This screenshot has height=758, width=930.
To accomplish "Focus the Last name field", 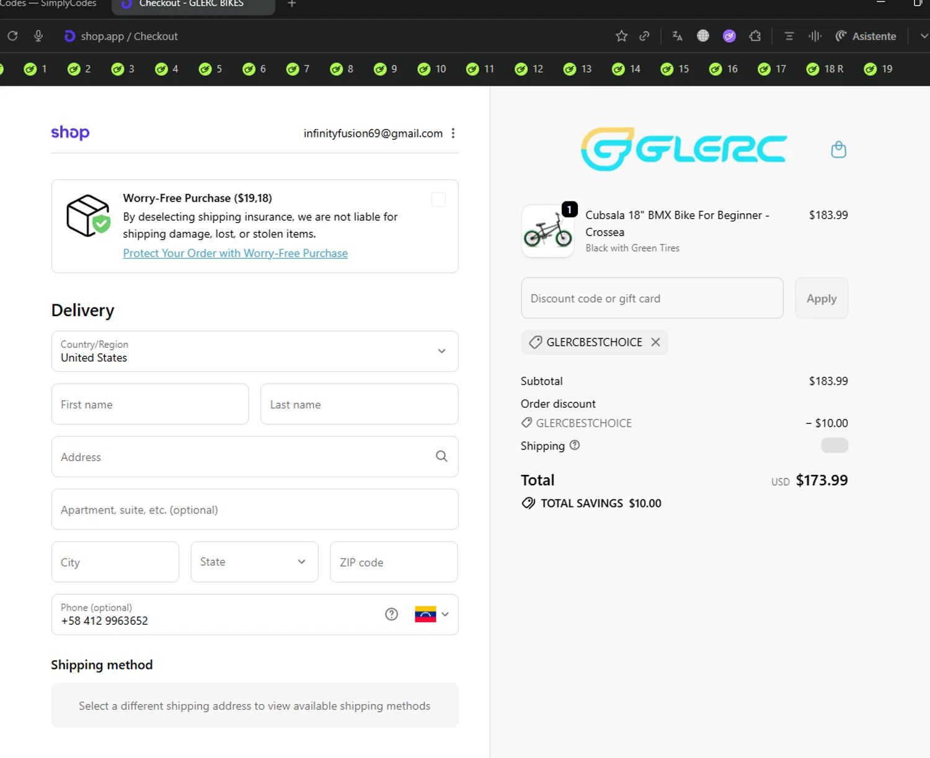I will (x=359, y=404).
